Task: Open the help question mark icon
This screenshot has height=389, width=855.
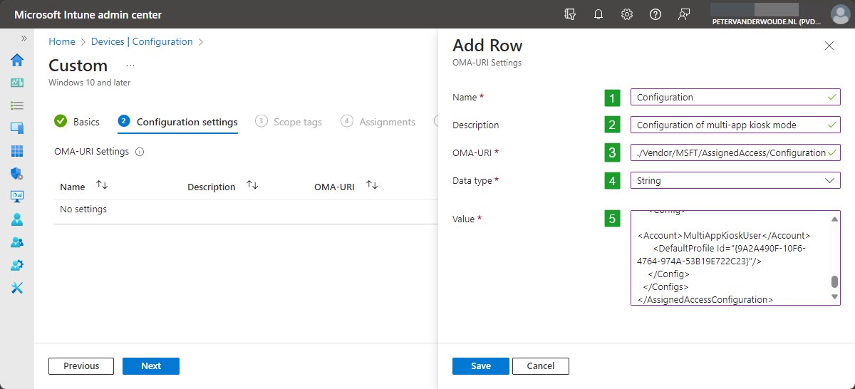Action: point(655,14)
